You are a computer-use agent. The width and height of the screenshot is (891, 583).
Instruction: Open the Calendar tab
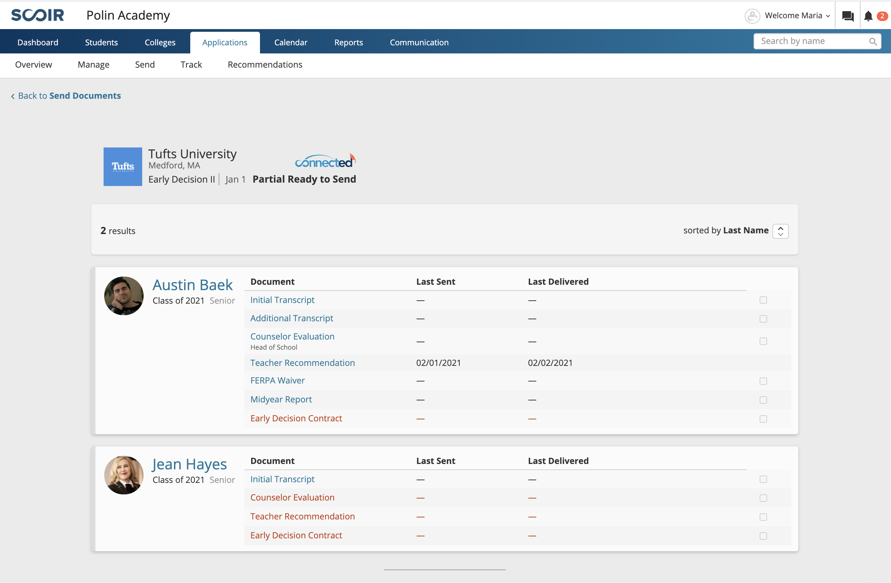click(290, 42)
